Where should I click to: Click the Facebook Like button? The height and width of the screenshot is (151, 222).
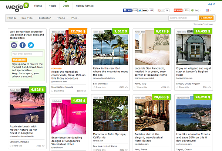(x=127, y=10)
